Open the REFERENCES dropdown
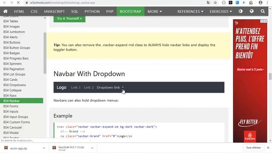272x153 pixels. [190, 11]
